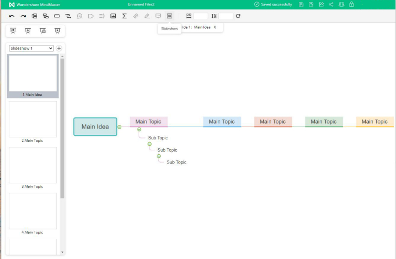Image resolution: width=396 pixels, height=259 pixels.
Task: Collapse the Main Idea node branch
Action: pos(119,127)
